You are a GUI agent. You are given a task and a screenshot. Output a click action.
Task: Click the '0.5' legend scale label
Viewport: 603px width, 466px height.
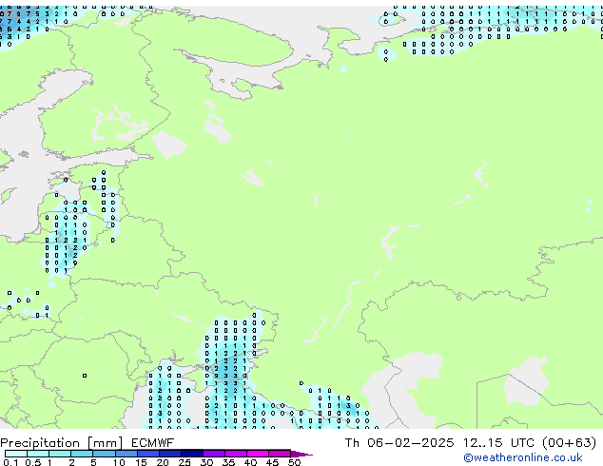tap(33, 462)
